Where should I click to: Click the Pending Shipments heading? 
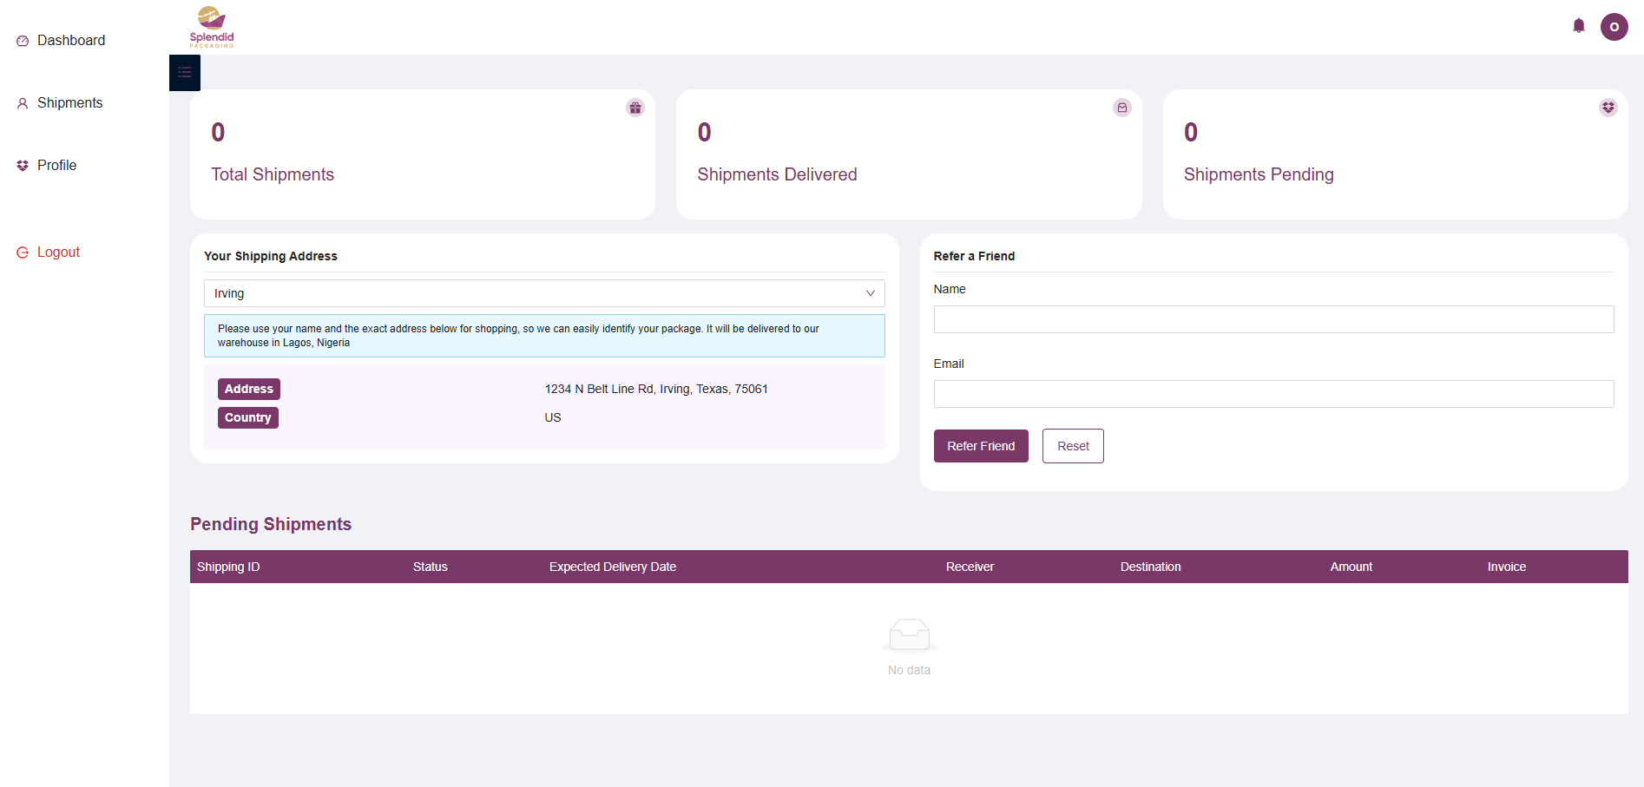click(271, 524)
